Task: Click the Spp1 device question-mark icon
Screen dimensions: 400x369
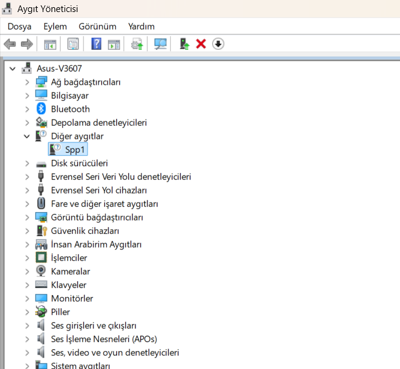Action: pyautogui.click(x=55, y=149)
